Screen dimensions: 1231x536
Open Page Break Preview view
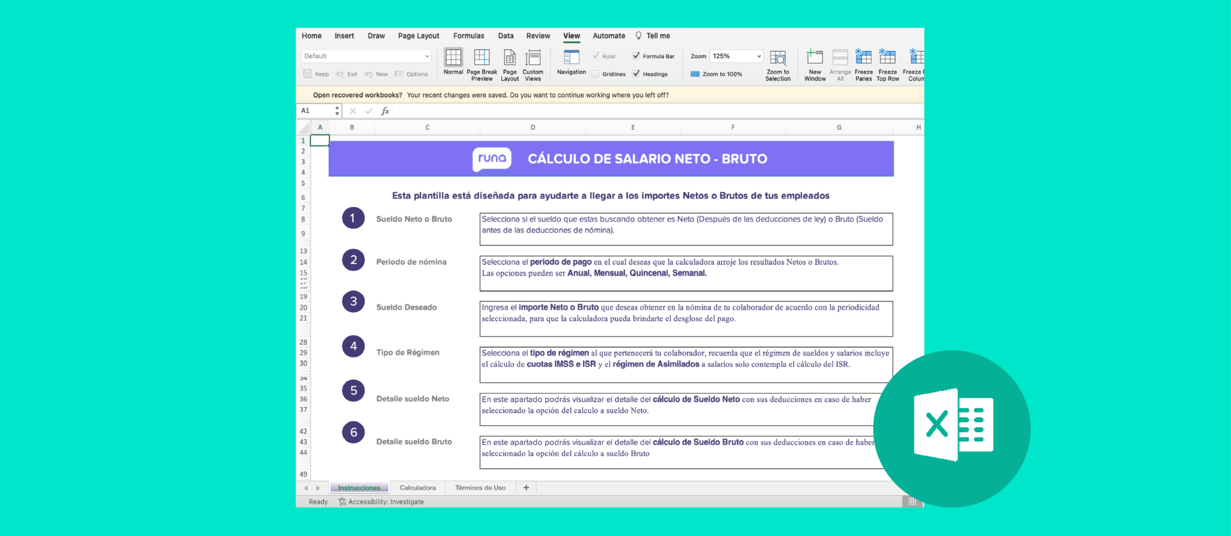pos(481,58)
